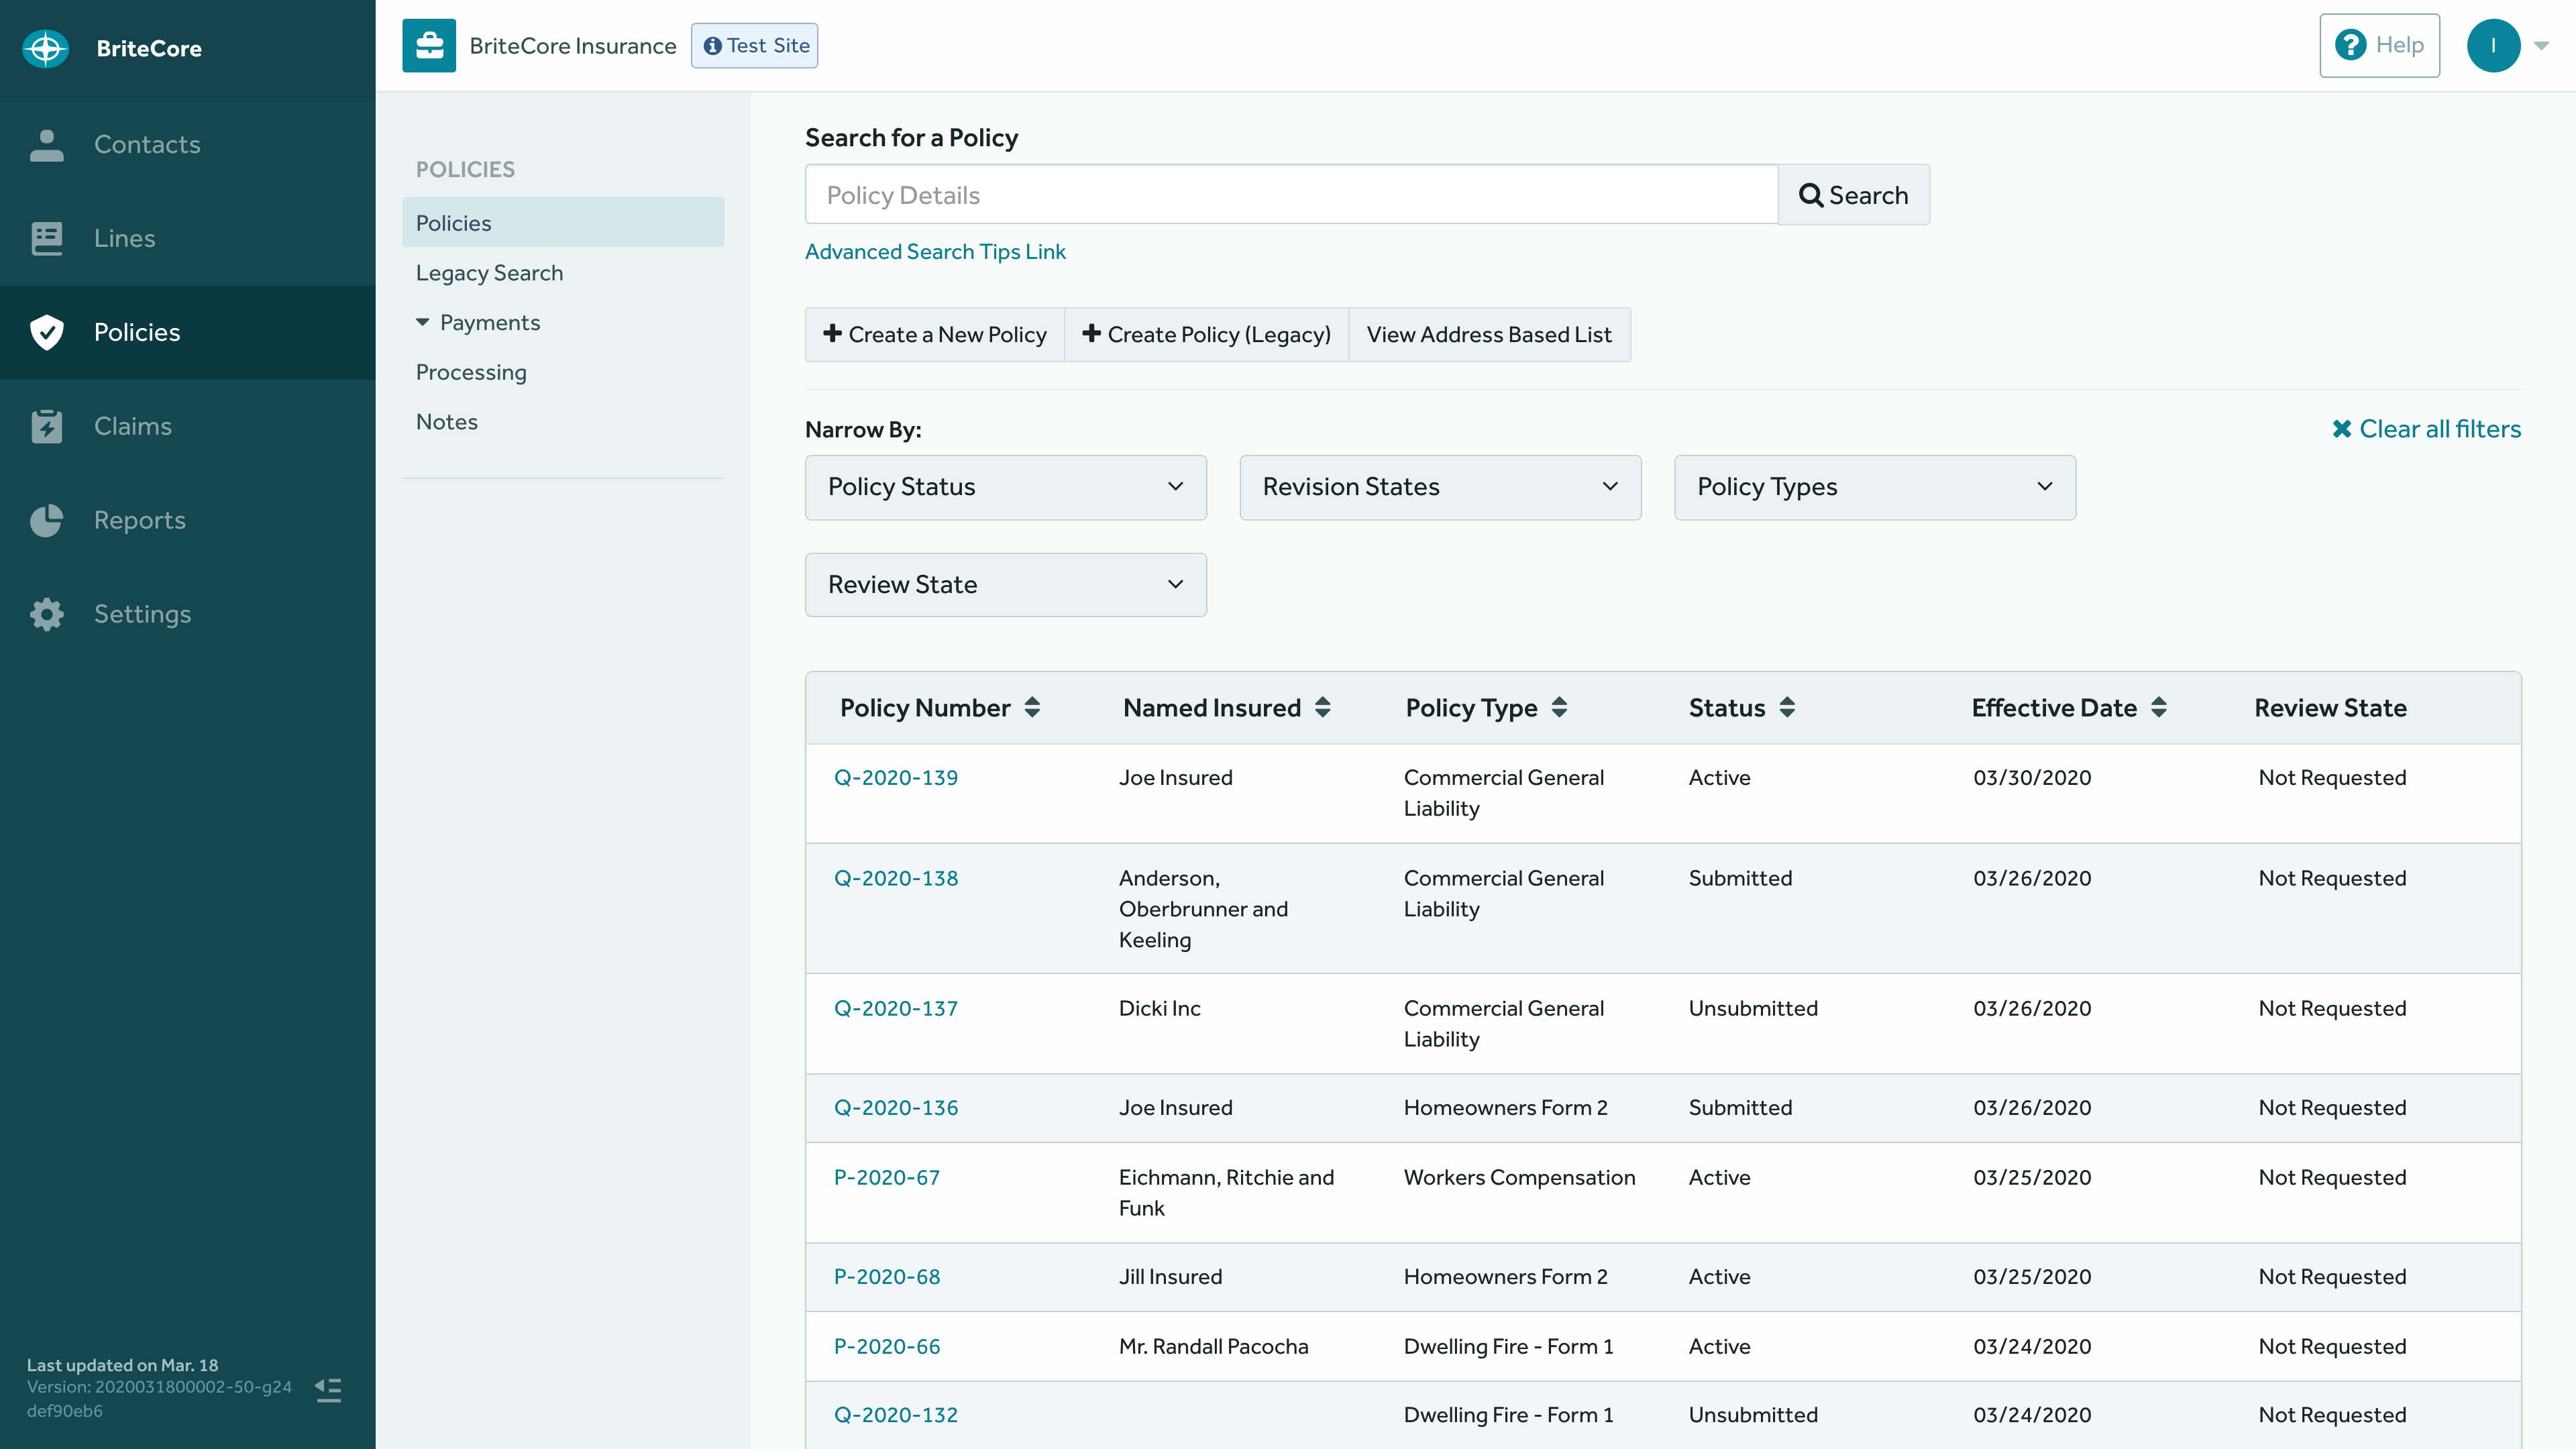Click the user avatar circle
This screenshot has width=2576, height=1449.
click(x=2493, y=46)
